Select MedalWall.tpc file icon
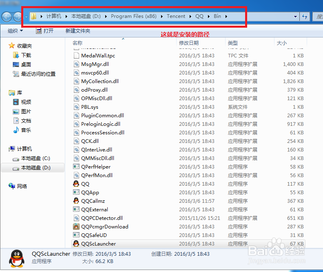This screenshot has width=323, height=272. (76, 55)
